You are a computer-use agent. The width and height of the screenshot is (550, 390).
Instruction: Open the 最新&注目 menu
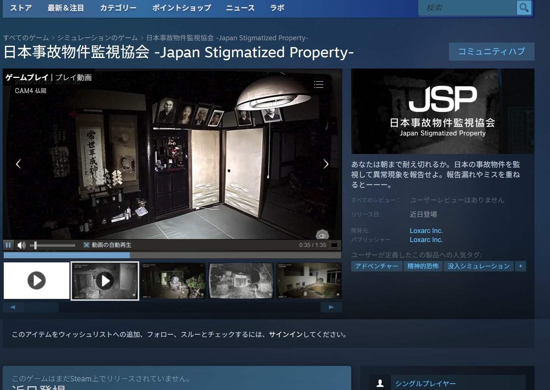(x=66, y=8)
